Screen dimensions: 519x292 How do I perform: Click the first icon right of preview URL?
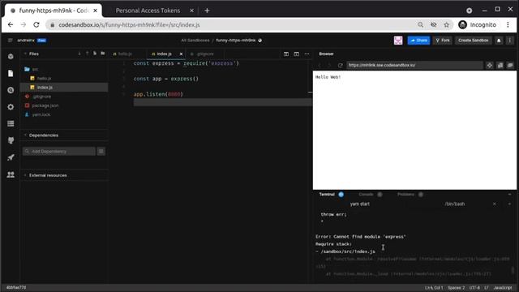(490, 65)
